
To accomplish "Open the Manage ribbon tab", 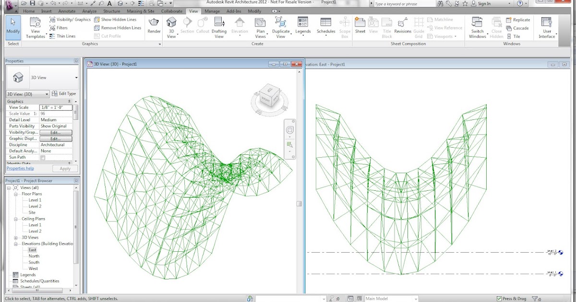I will pos(212,11).
